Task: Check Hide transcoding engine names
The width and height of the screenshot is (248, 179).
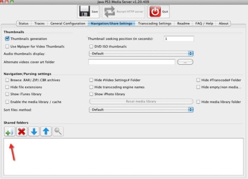Action: coord(91,87)
